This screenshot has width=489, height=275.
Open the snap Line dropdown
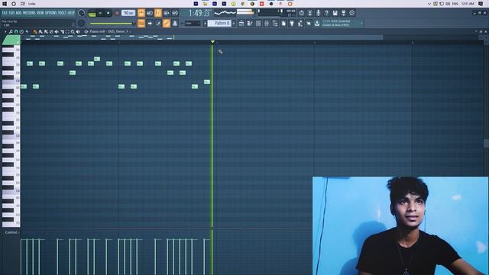(193, 24)
